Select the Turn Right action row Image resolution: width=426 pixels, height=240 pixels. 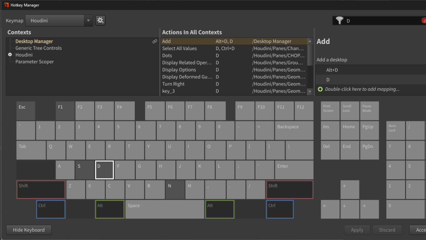(x=234, y=84)
